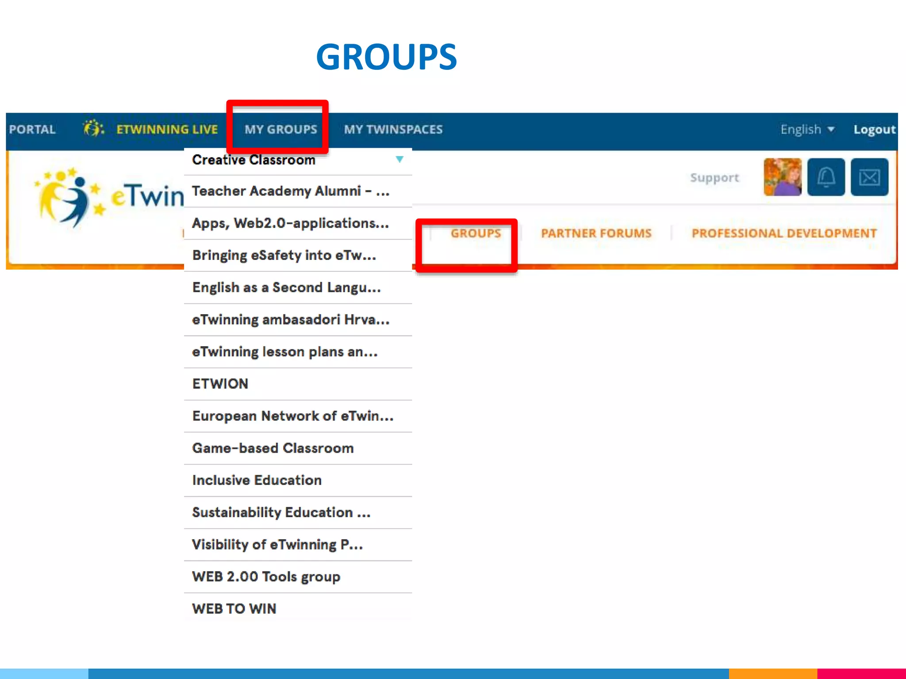Switch to the PARTNER FORUMS tab
The image size is (906, 679).
coord(596,233)
